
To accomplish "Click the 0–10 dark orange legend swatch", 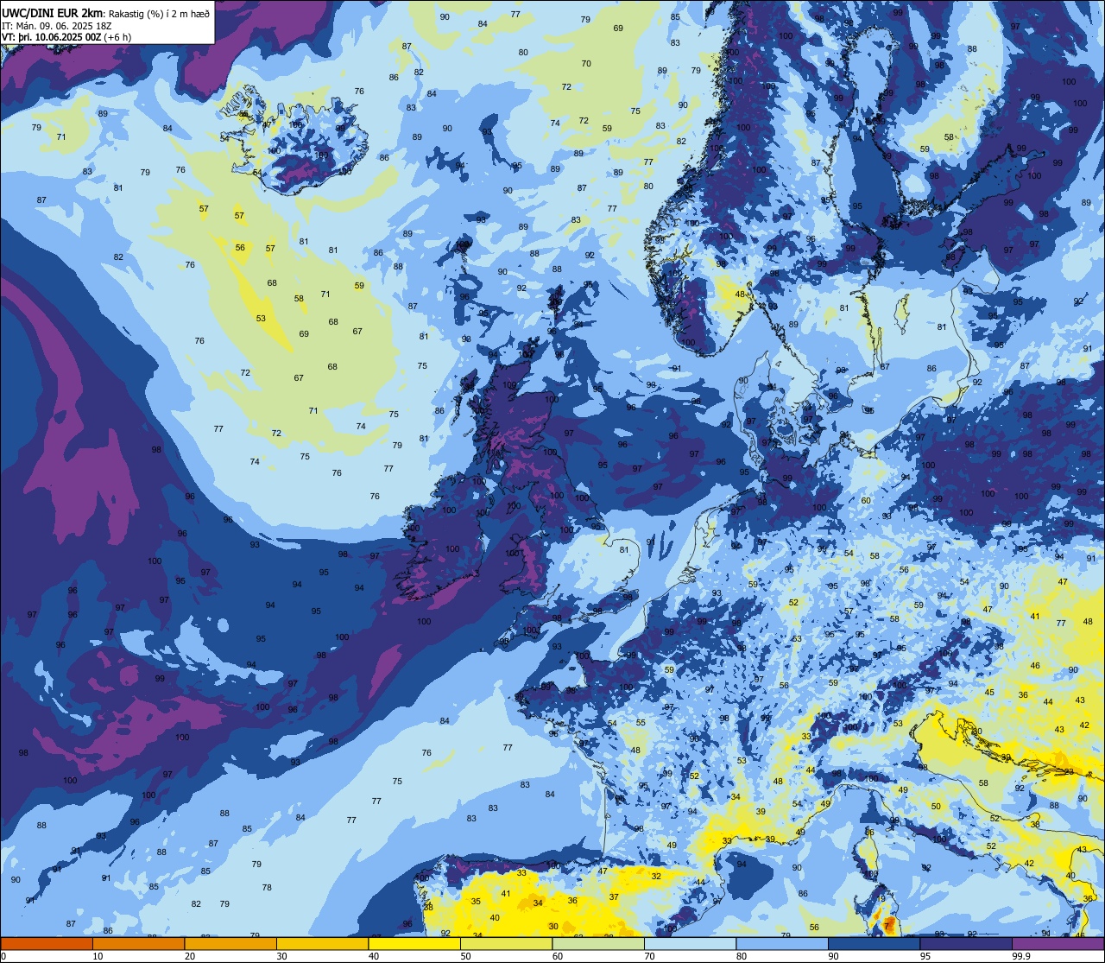I will coord(47,944).
